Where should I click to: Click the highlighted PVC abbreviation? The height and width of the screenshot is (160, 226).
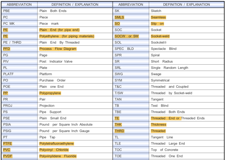(7, 150)
